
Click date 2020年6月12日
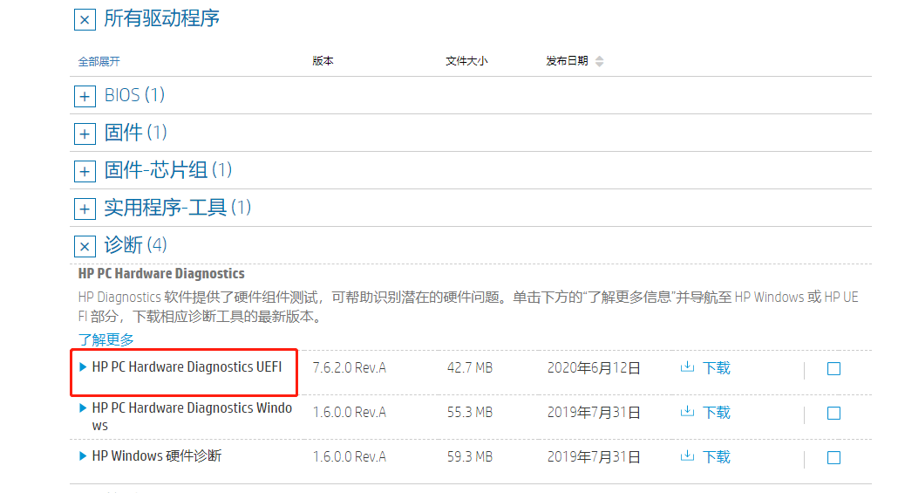click(594, 368)
